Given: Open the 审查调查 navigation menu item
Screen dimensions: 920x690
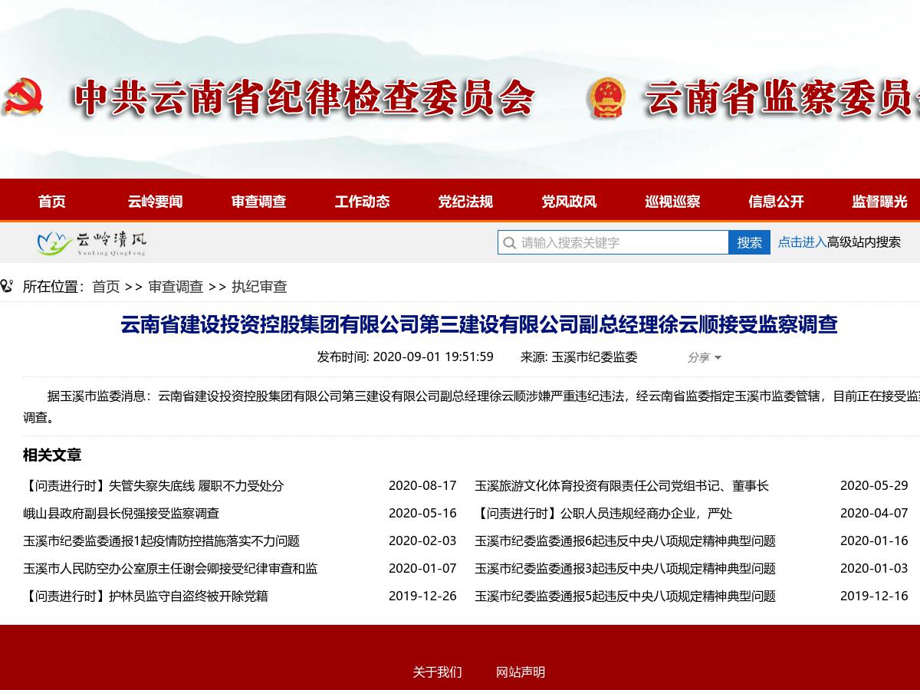Looking at the screenshot, I should tap(259, 202).
